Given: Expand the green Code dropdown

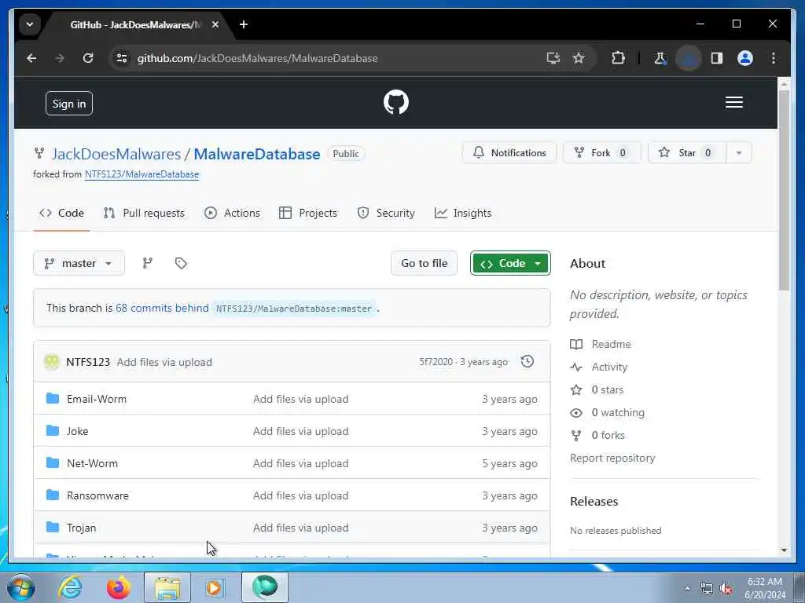Looking at the screenshot, I should point(510,263).
